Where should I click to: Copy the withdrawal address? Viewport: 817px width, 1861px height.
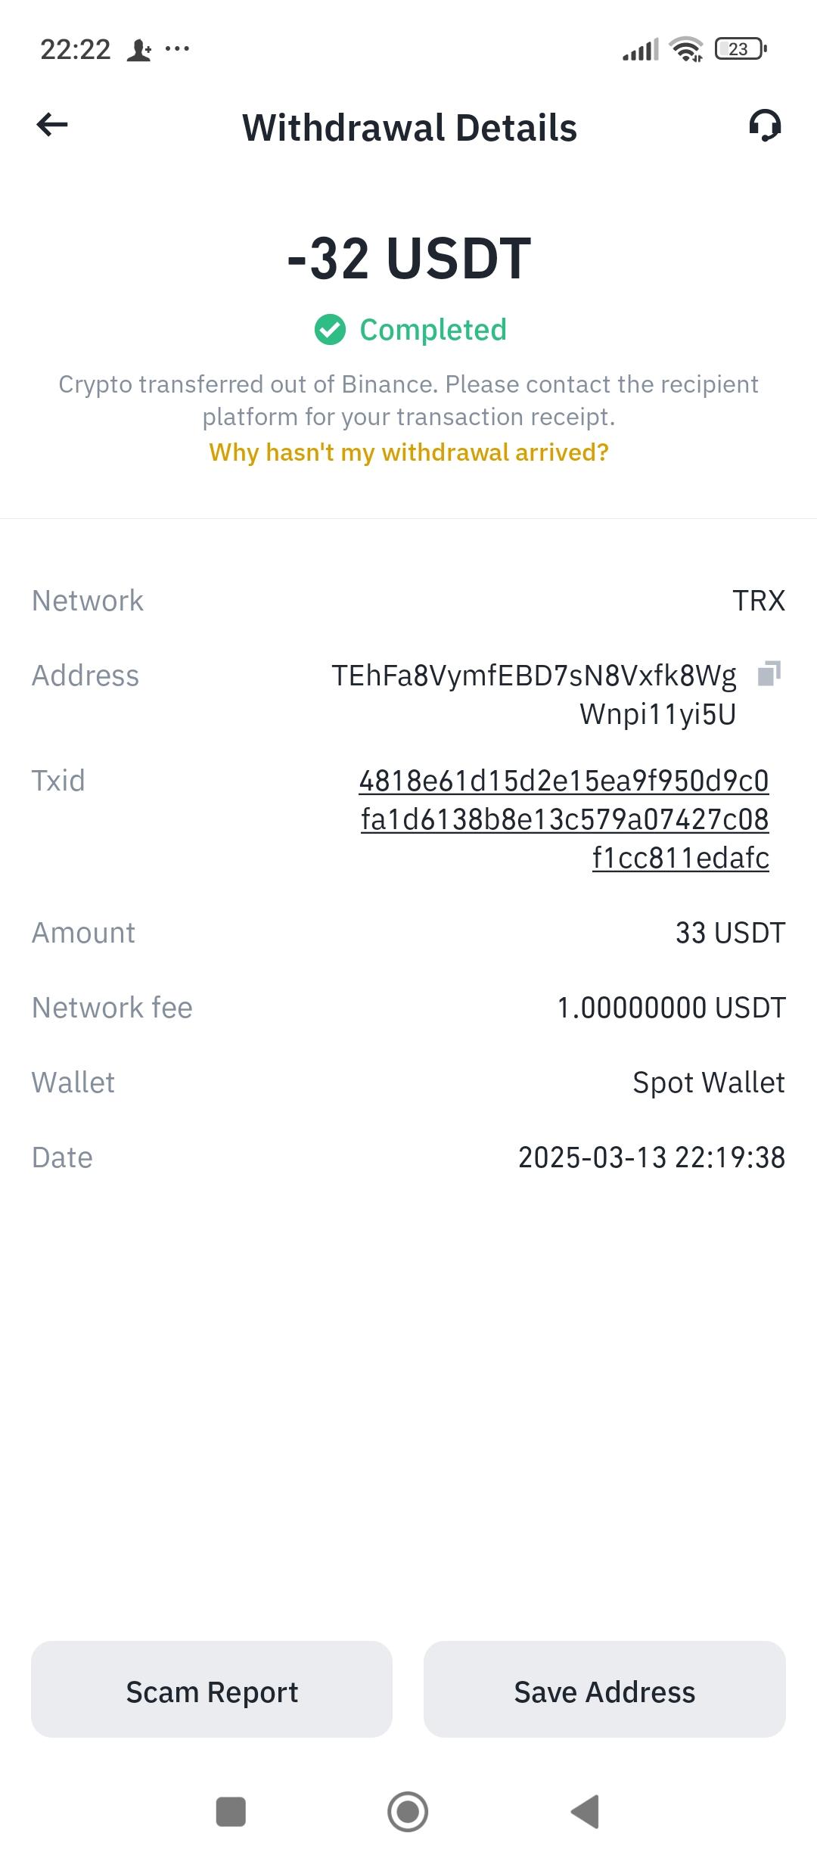coord(769,673)
